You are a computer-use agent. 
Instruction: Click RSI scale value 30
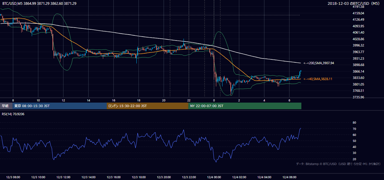tap(354, 153)
